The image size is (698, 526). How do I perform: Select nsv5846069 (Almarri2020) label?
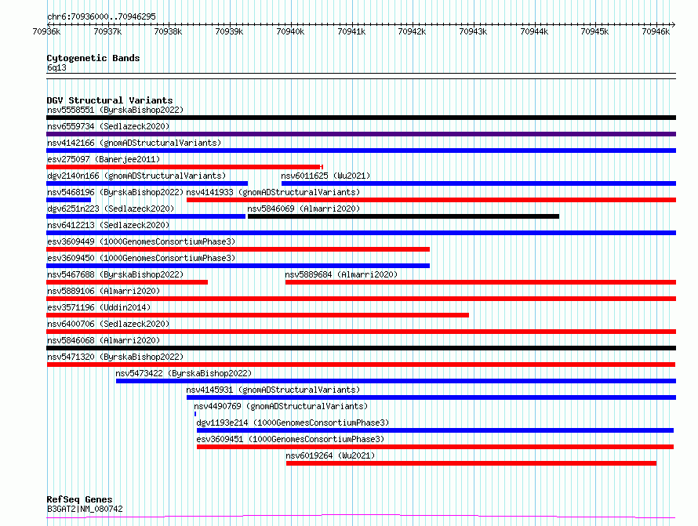304,209
